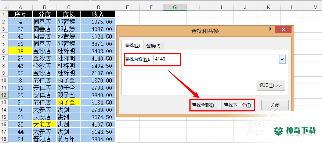Screen dimensions: 322x143
Task: Click cell with value 2798.00
Action: point(98,88)
